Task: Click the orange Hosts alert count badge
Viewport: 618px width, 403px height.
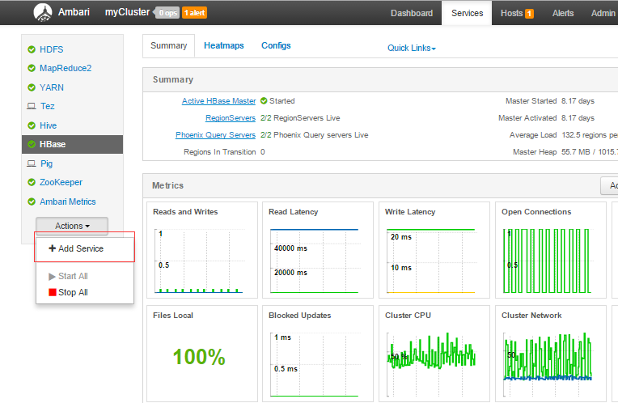Action: pyautogui.click(x=529, y=14)
